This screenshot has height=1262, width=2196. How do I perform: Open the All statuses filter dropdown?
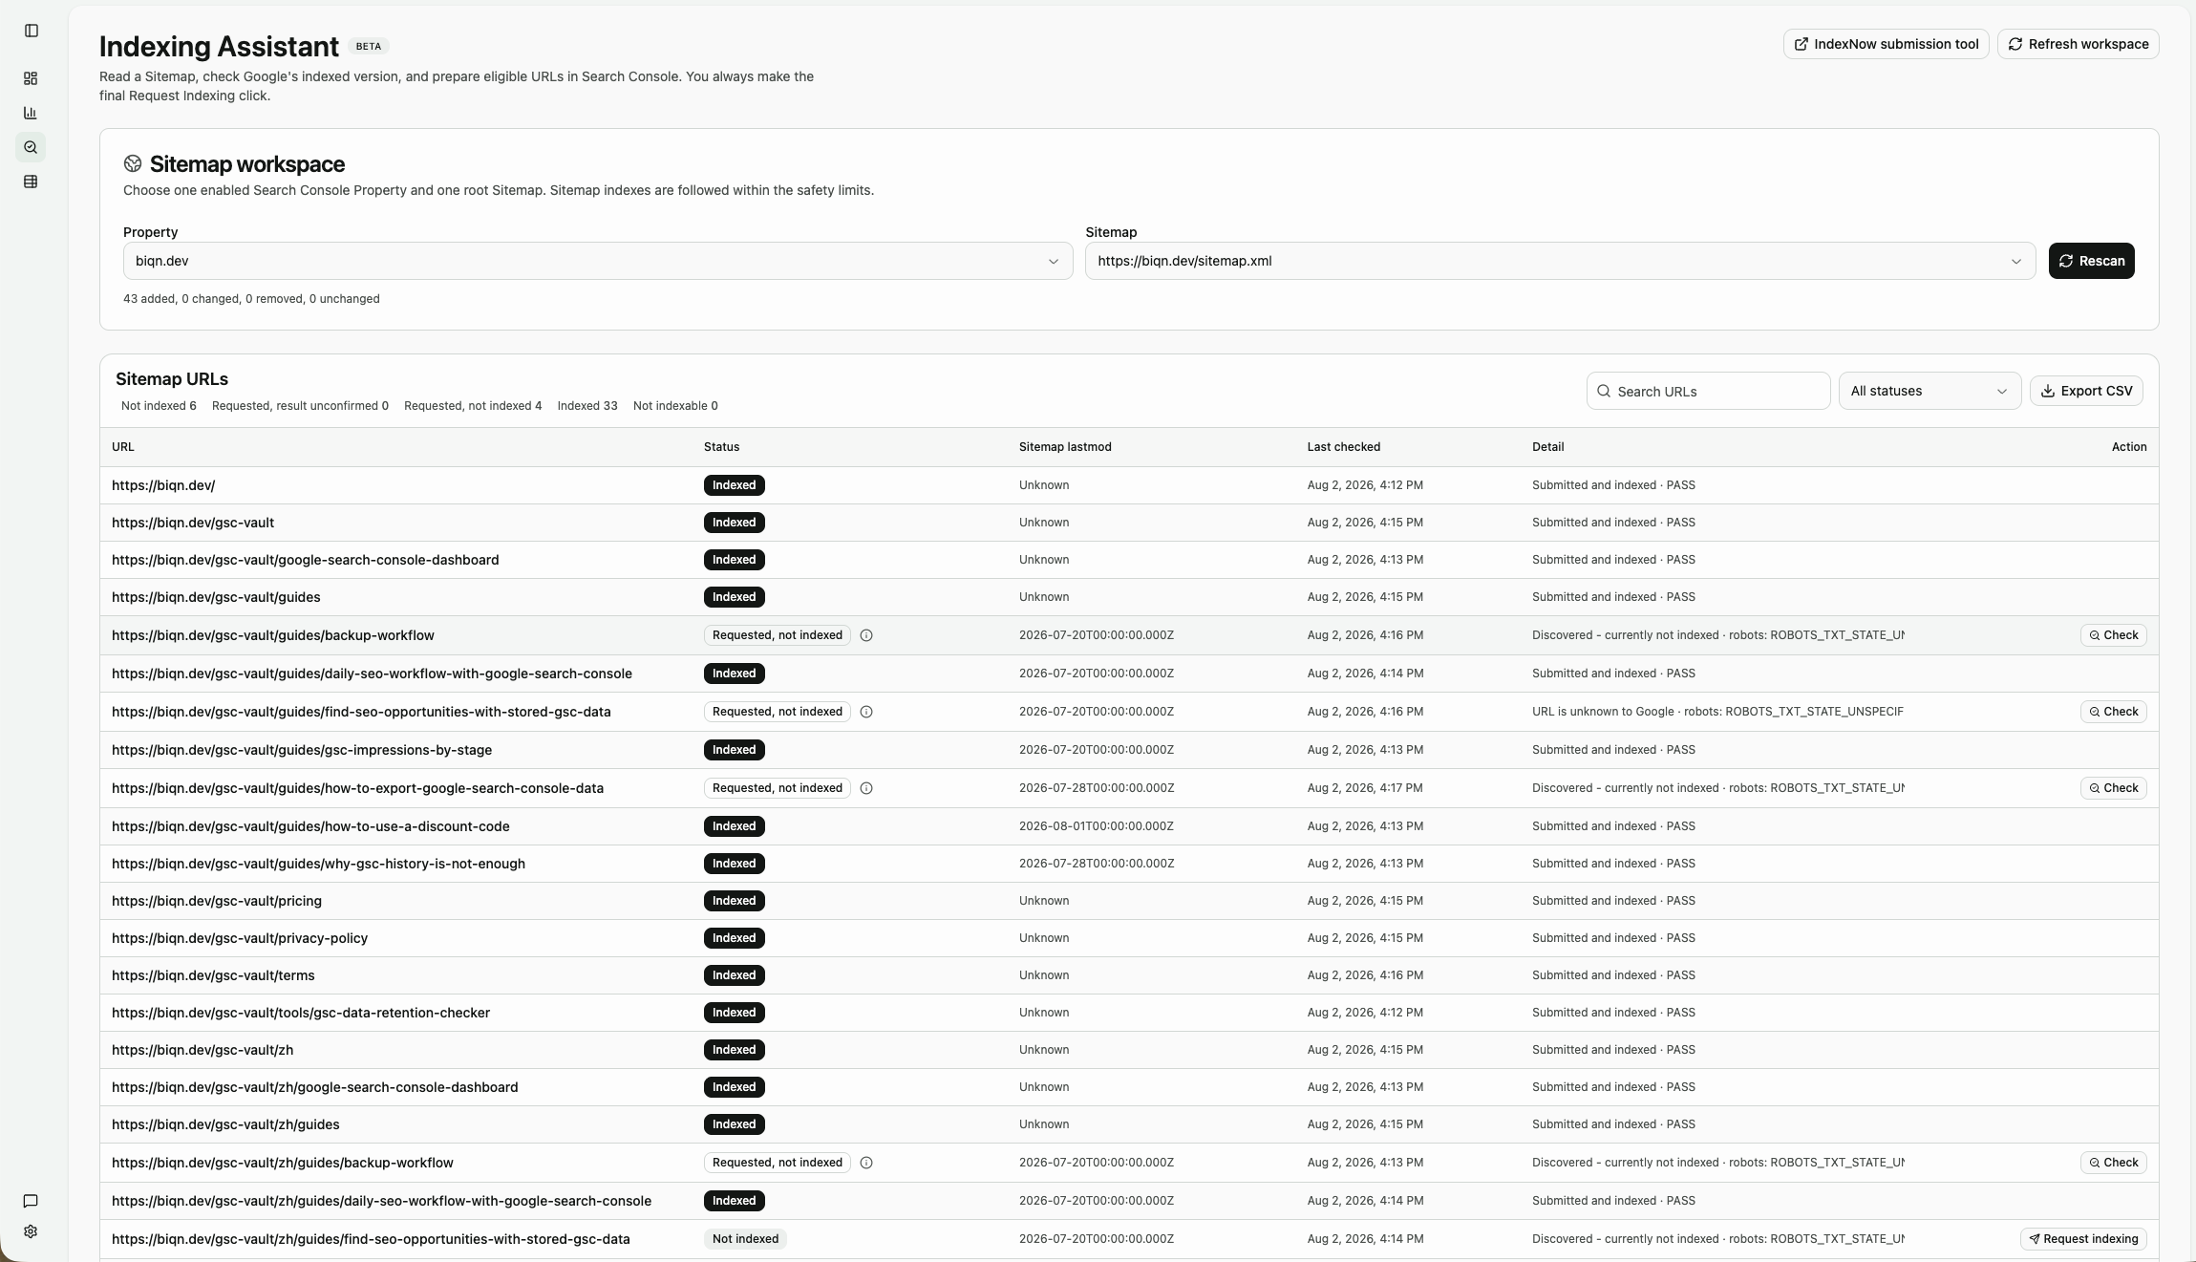pyautogui.click(x=1929, y=391)
